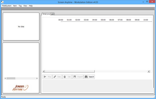This screenshot has height=99, width=156.
Task: Open the File&System menu
Action: click(x=7, y=6)
